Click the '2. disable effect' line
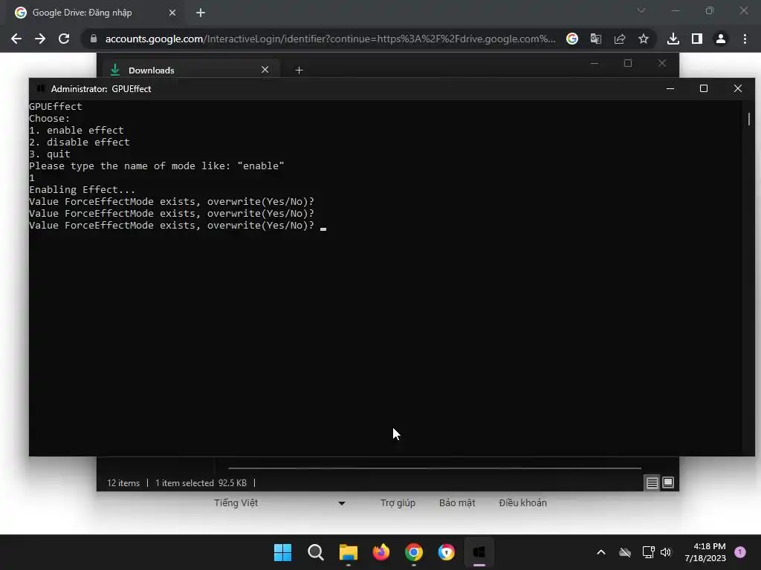 click(79, 142)
